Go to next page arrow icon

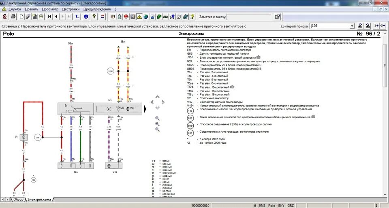pos(62,17)
